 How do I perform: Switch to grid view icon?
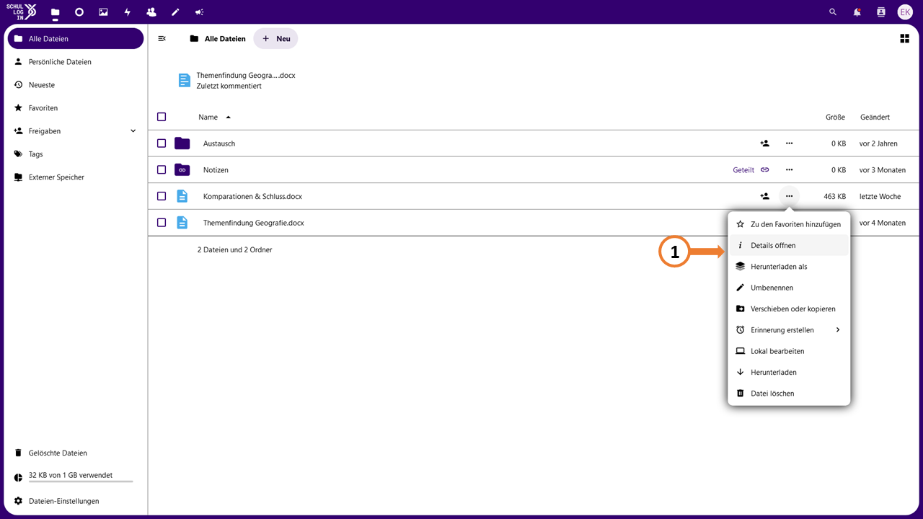pos(904,39)
